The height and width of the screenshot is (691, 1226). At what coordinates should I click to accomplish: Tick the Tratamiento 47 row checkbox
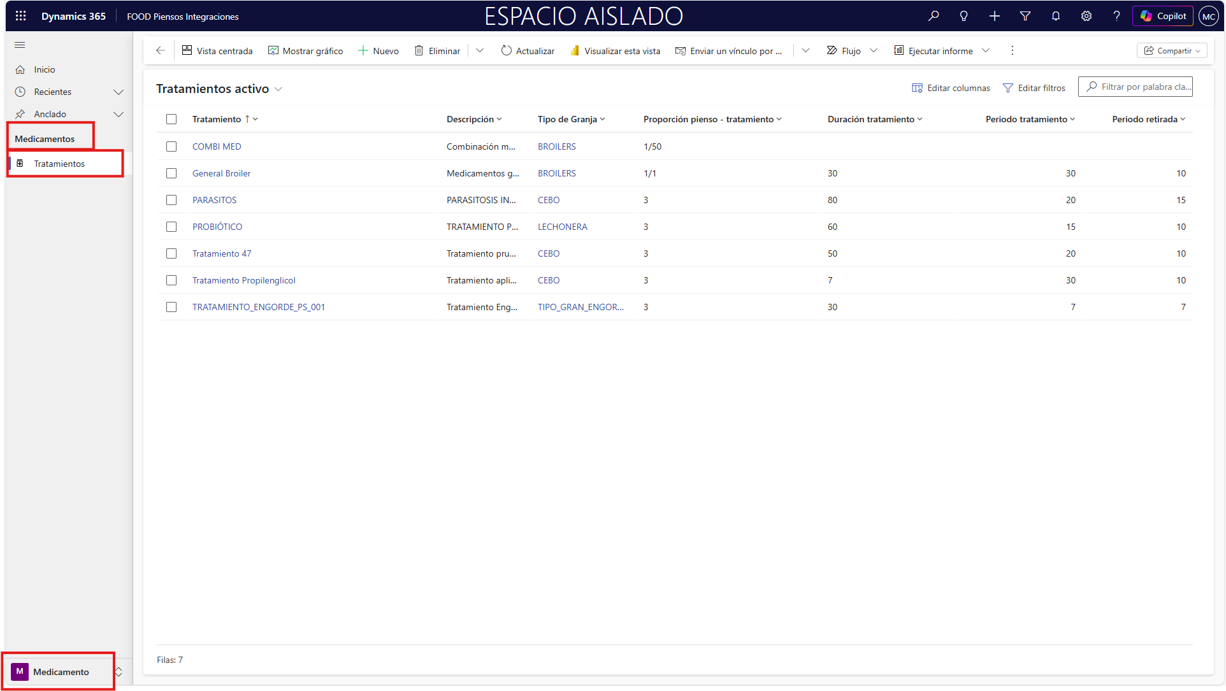[x=171, y=253]
